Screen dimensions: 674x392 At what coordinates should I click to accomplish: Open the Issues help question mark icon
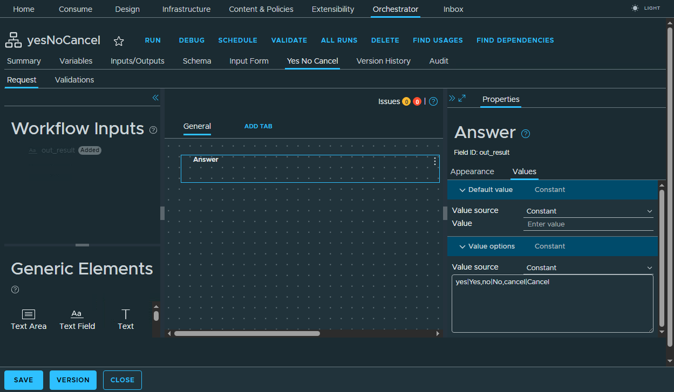pyautogui.click(x=433, y=101)
